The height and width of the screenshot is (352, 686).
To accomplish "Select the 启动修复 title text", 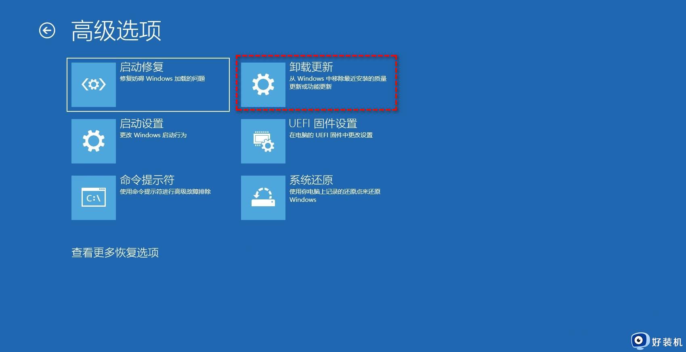I will point(142,67).
